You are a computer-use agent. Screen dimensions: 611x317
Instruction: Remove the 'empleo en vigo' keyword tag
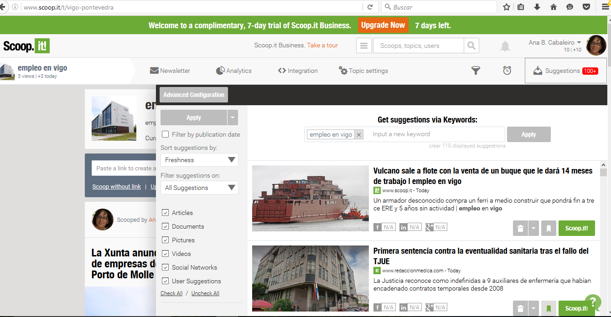click(x=359, y=134)
